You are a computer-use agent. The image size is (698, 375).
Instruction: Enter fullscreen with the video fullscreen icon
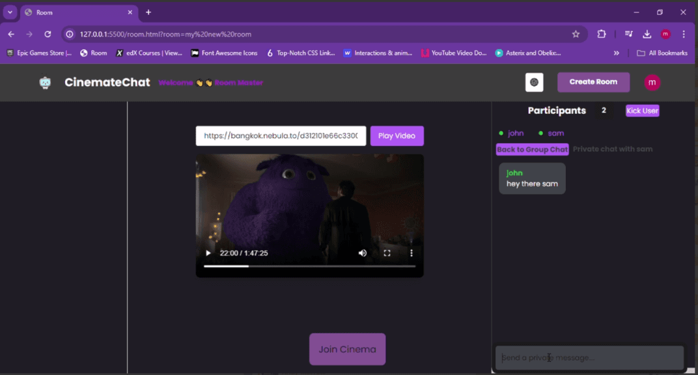coord(387,253)
